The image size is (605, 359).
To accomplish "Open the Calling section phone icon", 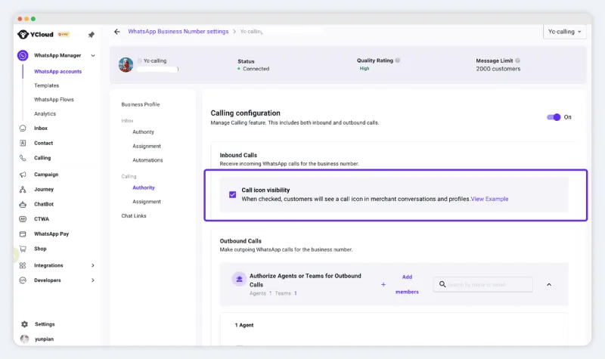I will coord(23,158).
